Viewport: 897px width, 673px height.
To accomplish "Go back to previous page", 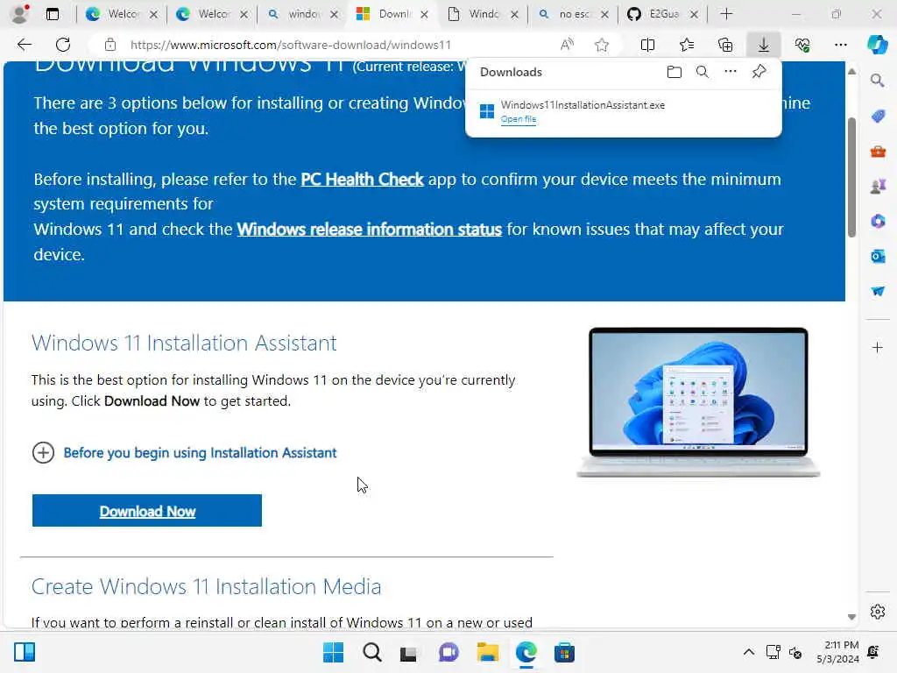I will (x=24, y=45).
